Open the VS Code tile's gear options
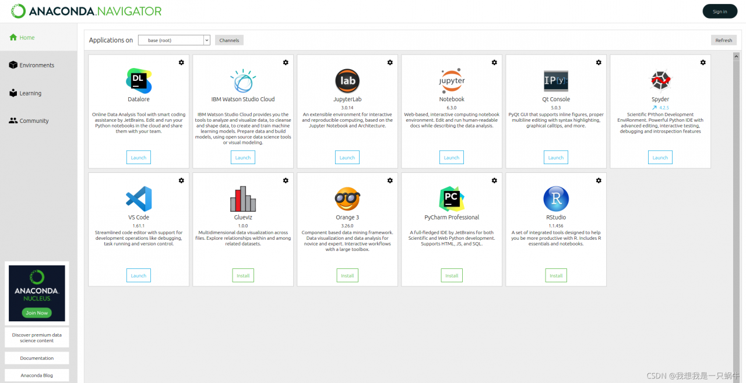 pyautogui.click(x=181, y=180)
